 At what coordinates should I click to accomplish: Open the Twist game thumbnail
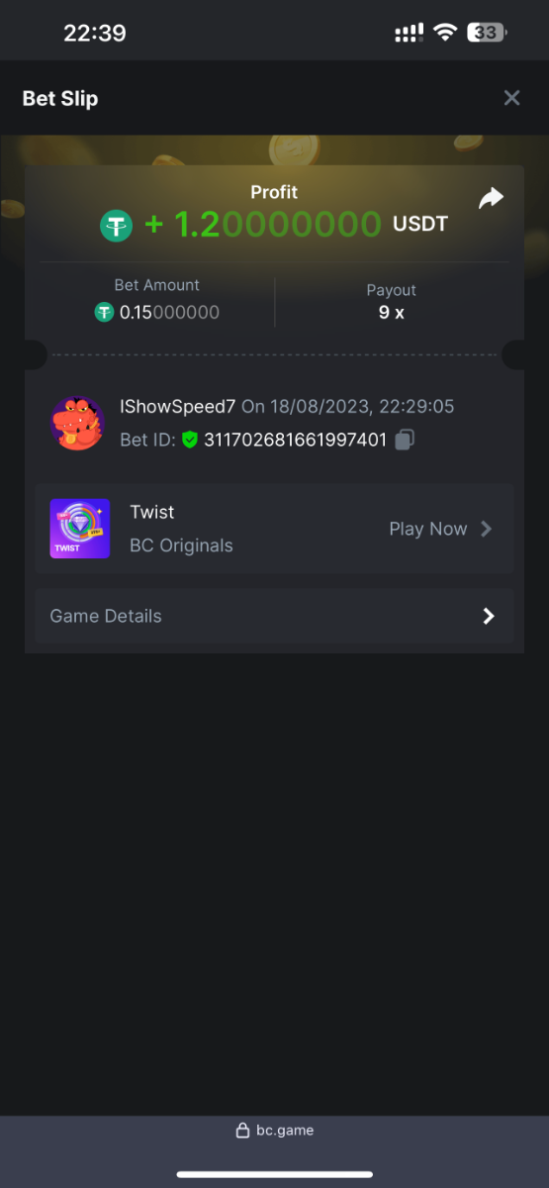[80, 529]
